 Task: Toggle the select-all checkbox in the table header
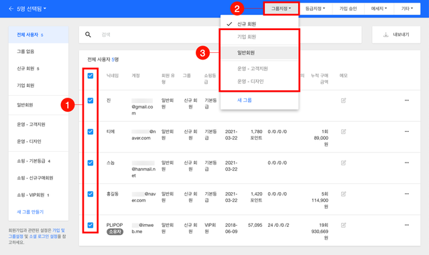(90, 76)
